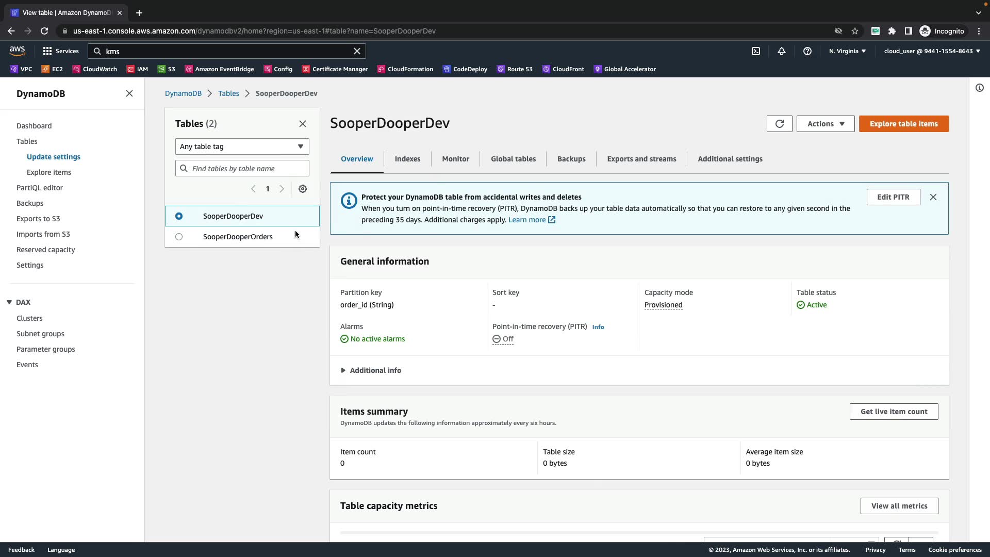The image size is (990, 557).
Task: Open the Actions dropdown menu
Action: (825, 124)
